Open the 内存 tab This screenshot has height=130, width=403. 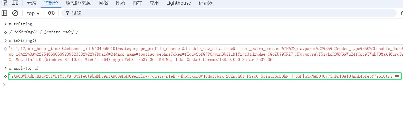[137, 3]
